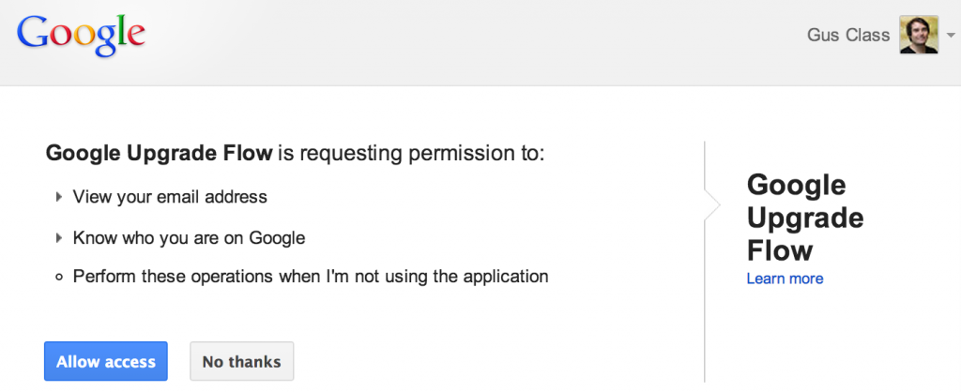Select the Perform these operations offline permission
The width and height of the screenshot is (961, 392).
coord(310,277)
